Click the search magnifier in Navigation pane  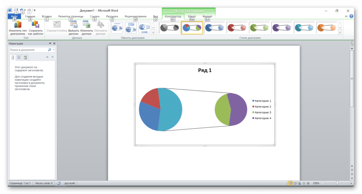click(x=49, y=50)
